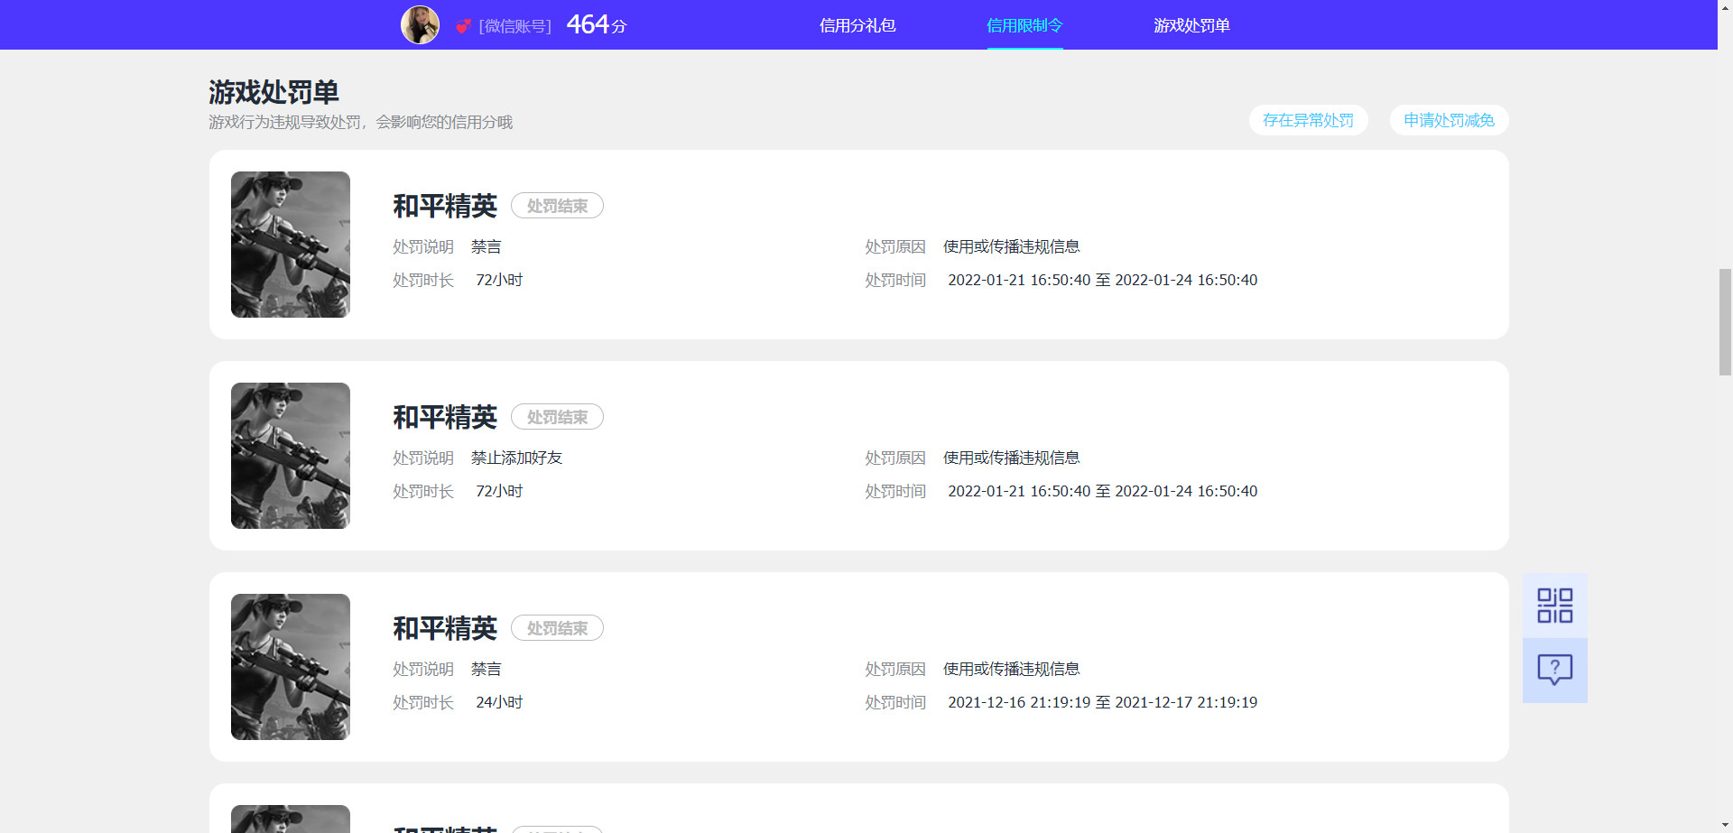Click 处罚结束 badge on the first 禁言 card
This screenshot has height=833, width=1733.
pos(557,206)
